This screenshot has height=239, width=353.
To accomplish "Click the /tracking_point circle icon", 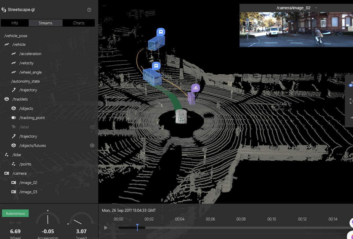I will pos(14,118).
